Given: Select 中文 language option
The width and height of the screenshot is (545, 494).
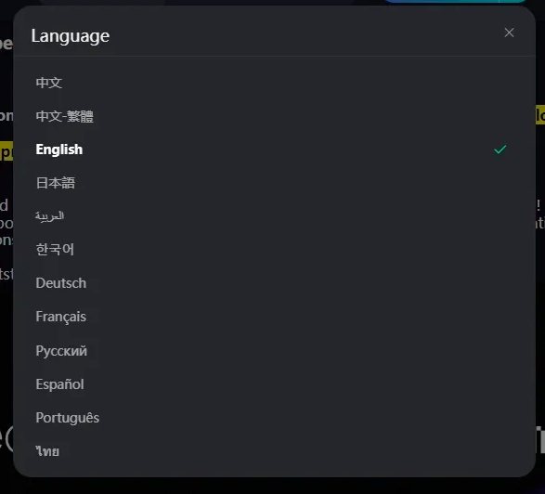Looking at the screenshot, I should click(49, 83).
